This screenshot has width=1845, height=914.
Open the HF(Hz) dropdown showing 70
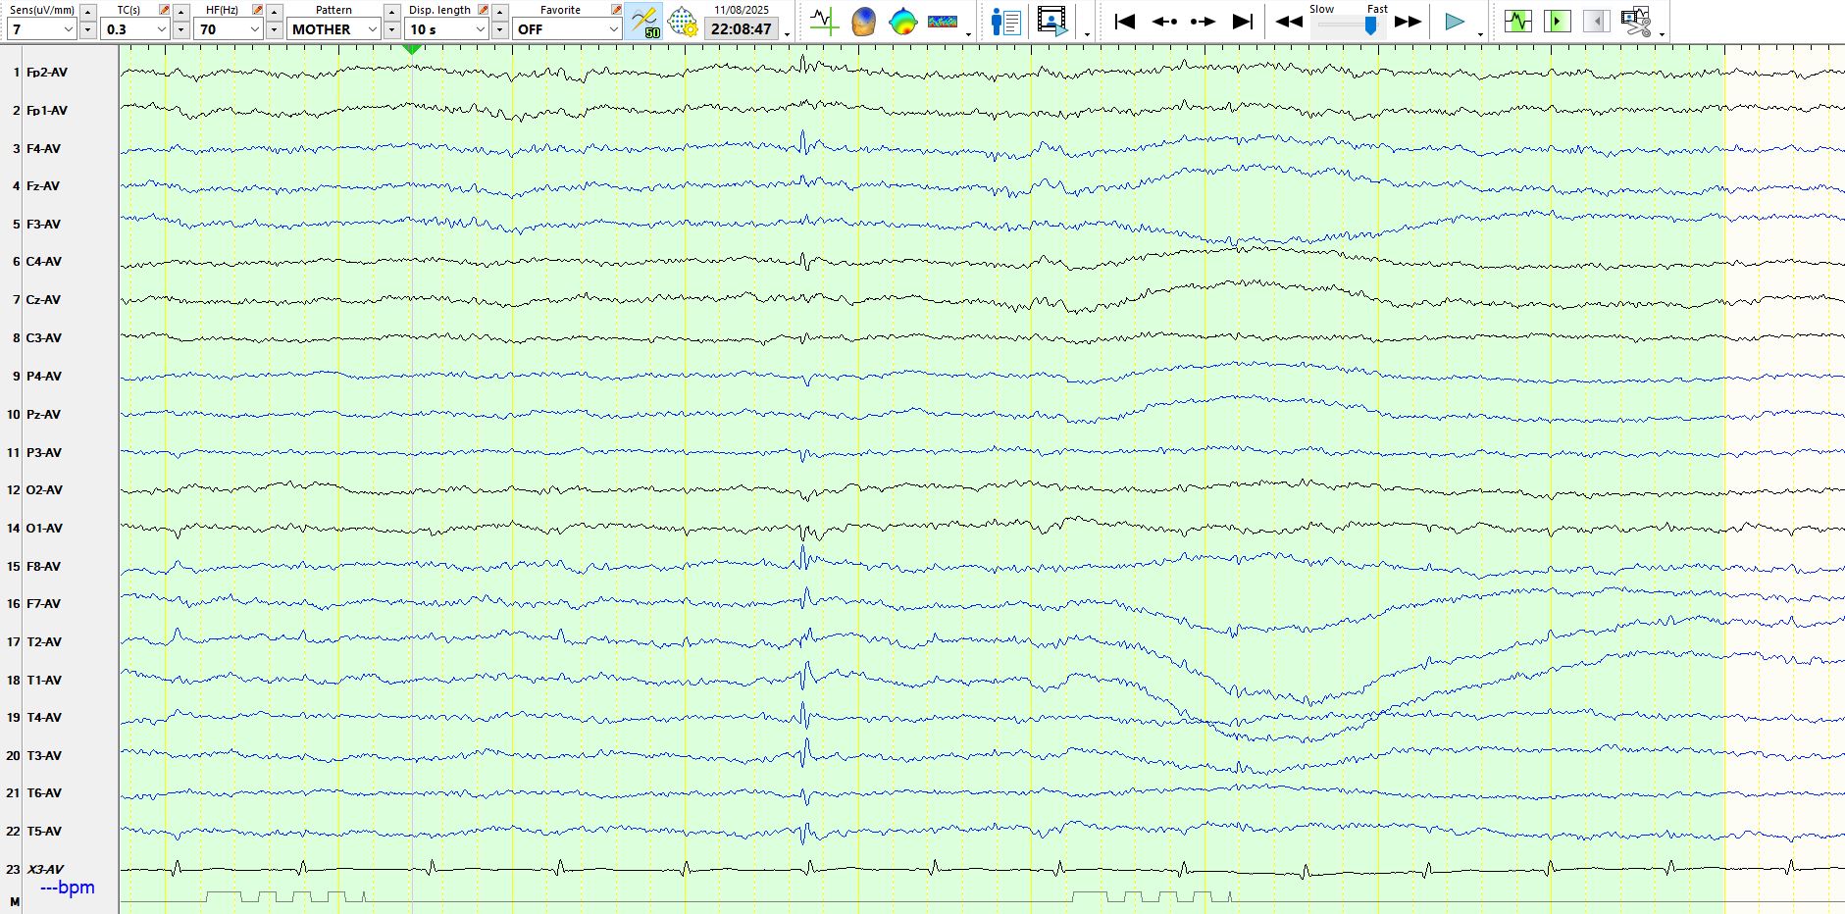(229, 29)
